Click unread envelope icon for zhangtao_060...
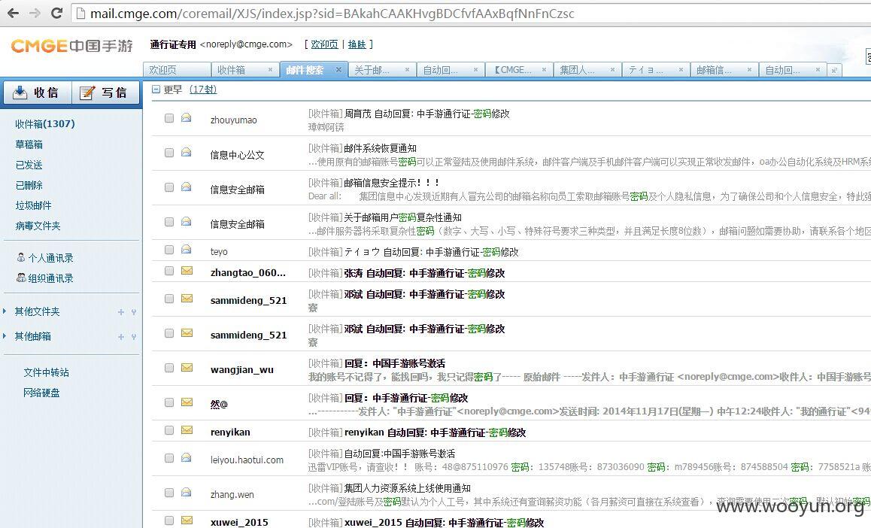Viewport: 871px width, 528px height. click(187, 271)
